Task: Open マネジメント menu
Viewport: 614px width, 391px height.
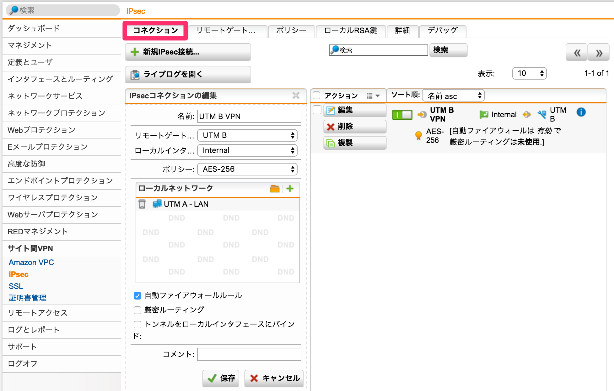Action: [x=62, y=45]
